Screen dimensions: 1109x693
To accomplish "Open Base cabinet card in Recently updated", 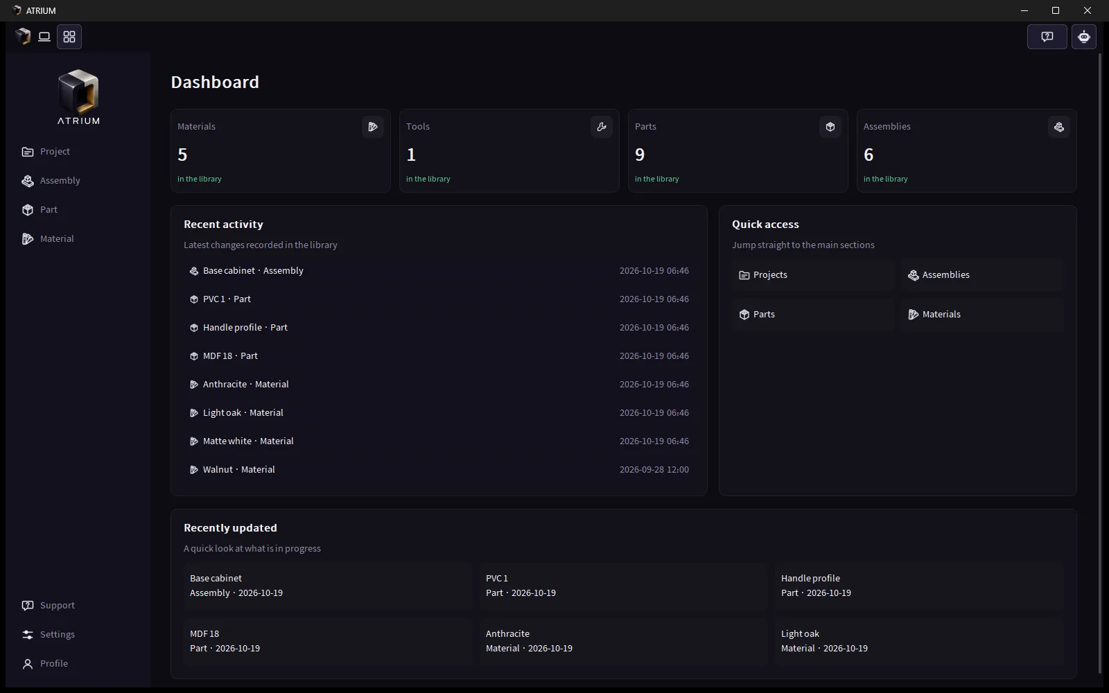I will point(328,586).
